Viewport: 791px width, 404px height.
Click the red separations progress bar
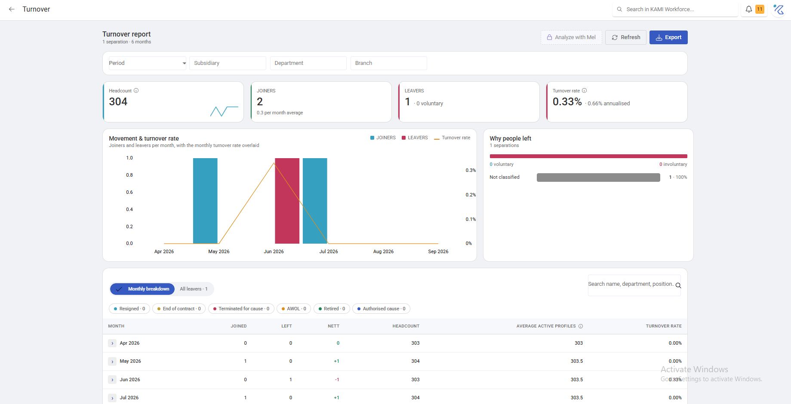pyautogui.click(x=588, y=156)
